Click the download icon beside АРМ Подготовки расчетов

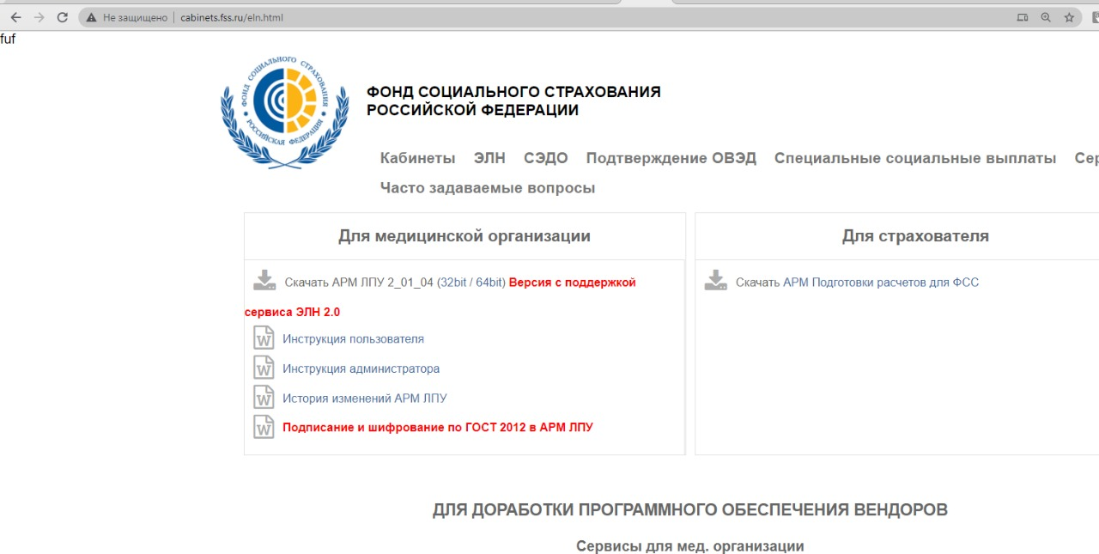pyautogui.click(x=715, y=281)
